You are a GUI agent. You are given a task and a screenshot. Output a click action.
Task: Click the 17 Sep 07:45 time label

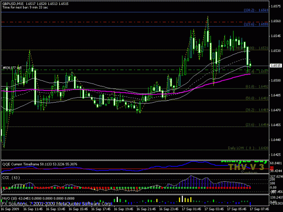click(x=259, y=209)
